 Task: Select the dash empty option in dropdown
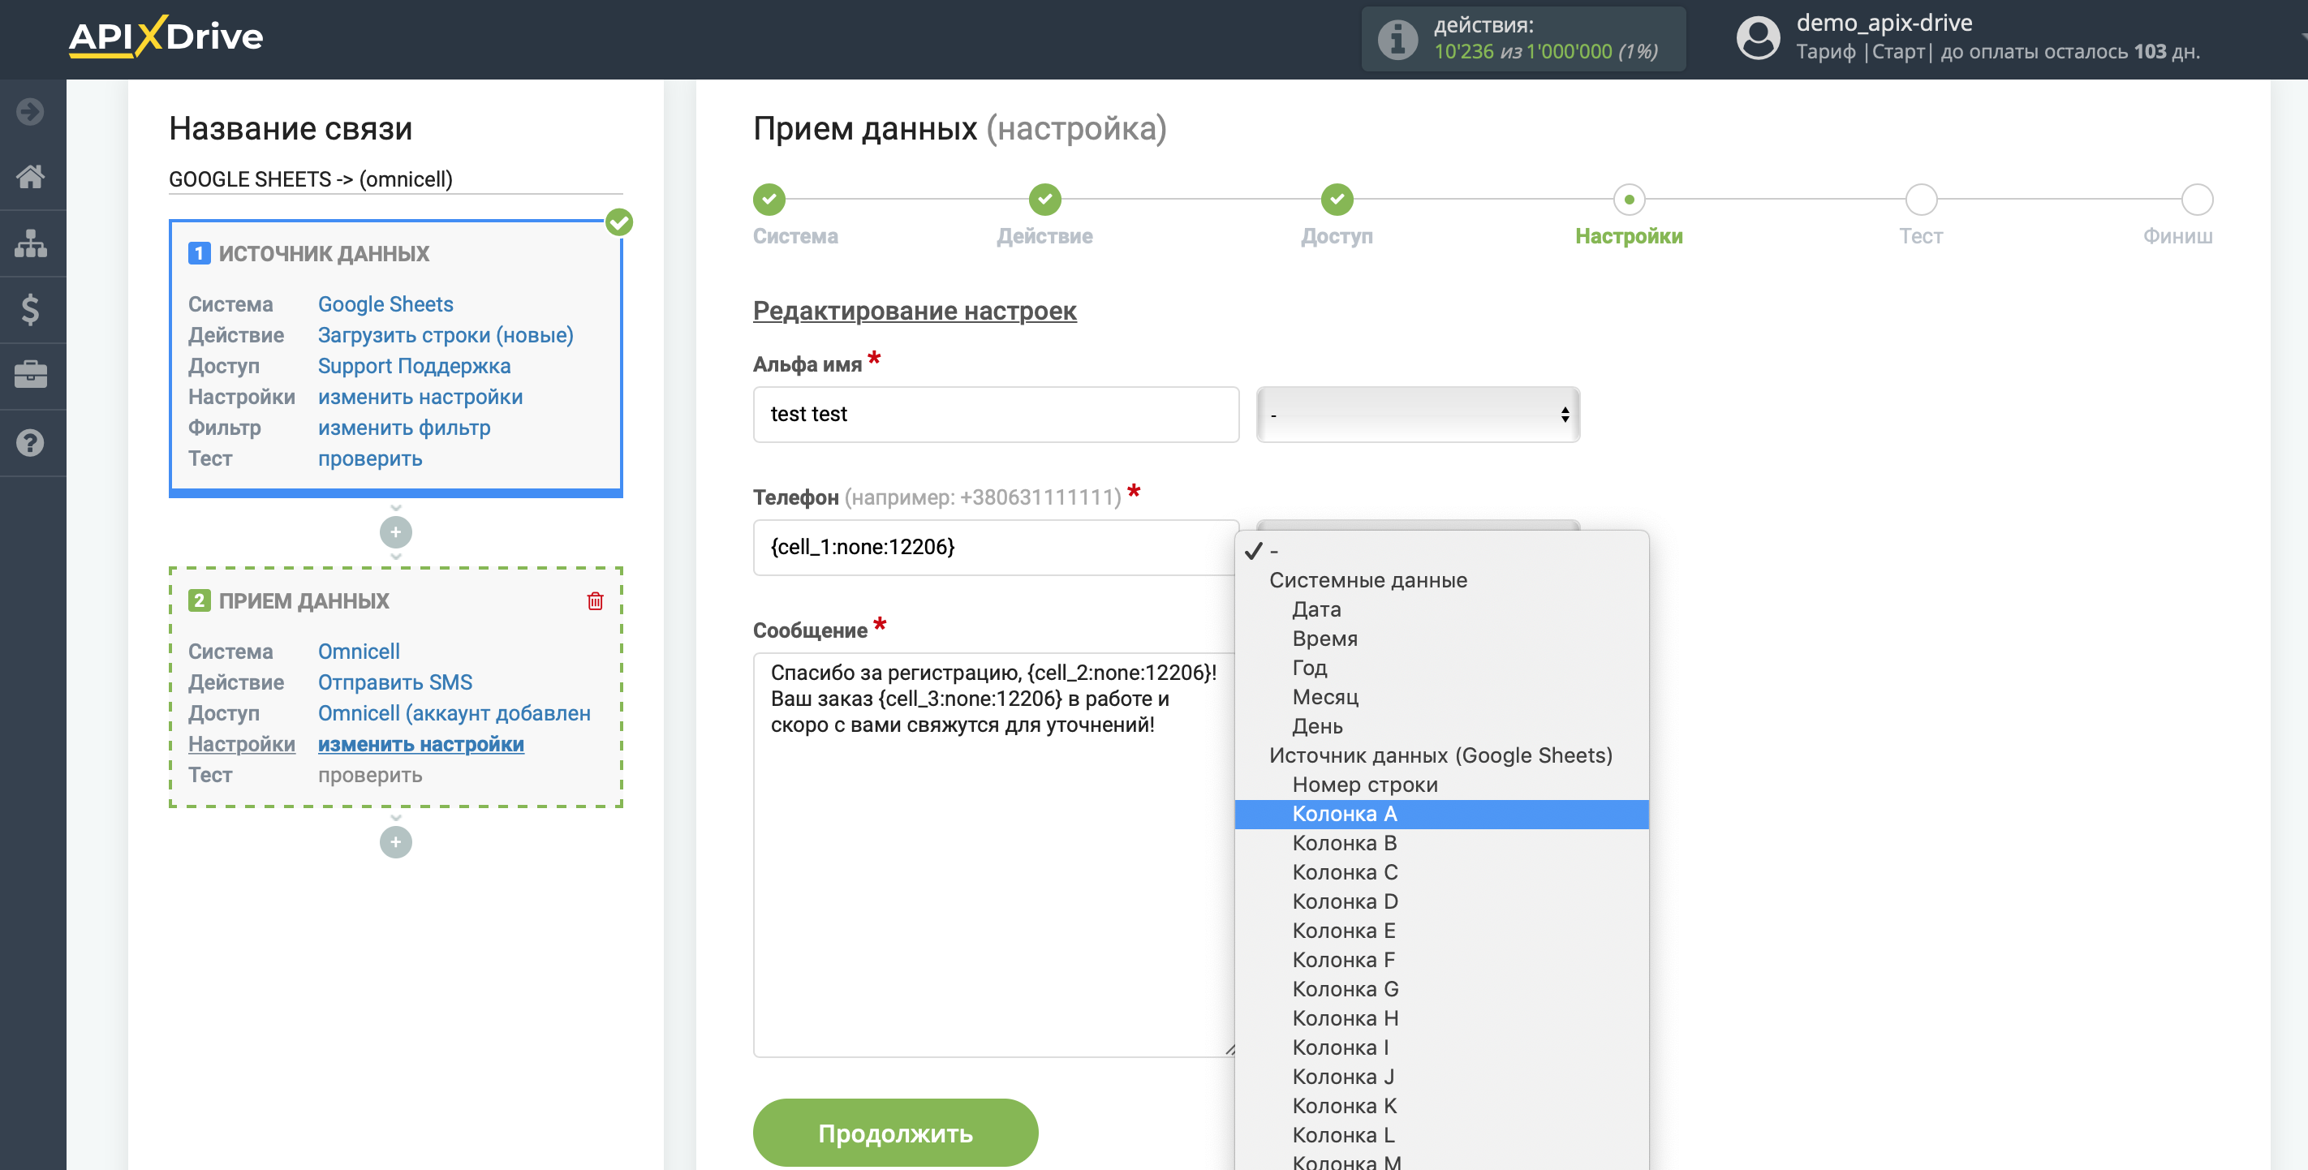point(1440,551)
